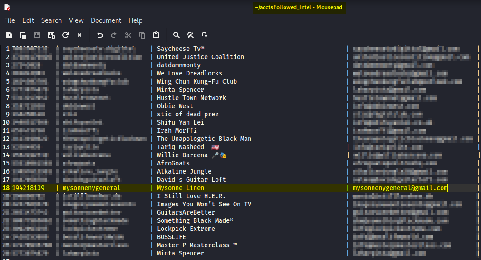Click the 'Irah Morffi' entry

click(x=177, y=130)
